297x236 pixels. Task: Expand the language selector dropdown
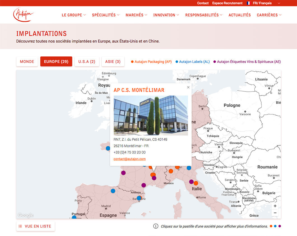pos(279,3)
